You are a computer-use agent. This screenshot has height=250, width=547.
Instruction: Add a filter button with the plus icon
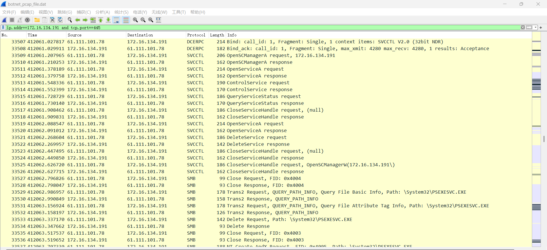[x=541, y=28]
